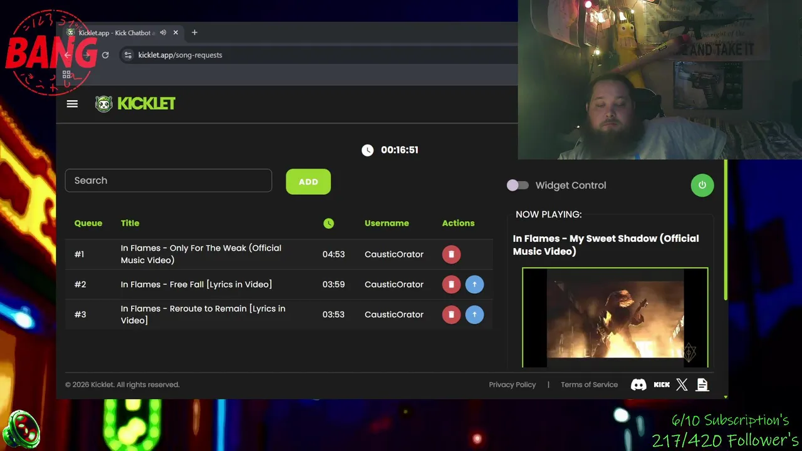This screenshot has height=451, width=802.
Task: Click CausticOrator username in row #1
Action: pyautogui.click(x=394, y=254)
